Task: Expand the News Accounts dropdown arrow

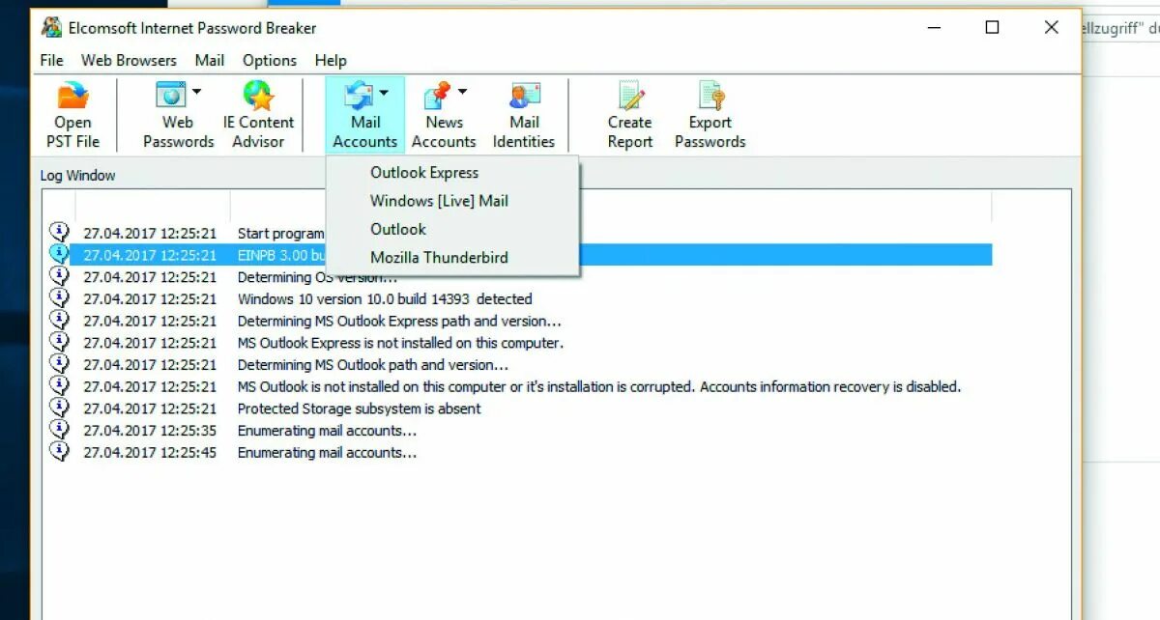Action: point(462,93)
